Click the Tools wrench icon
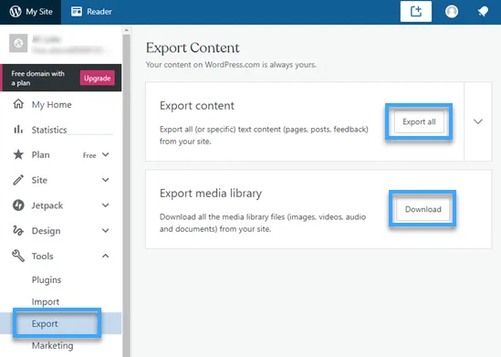Screen dimensions: 501x357 click(x=18, y=256)
